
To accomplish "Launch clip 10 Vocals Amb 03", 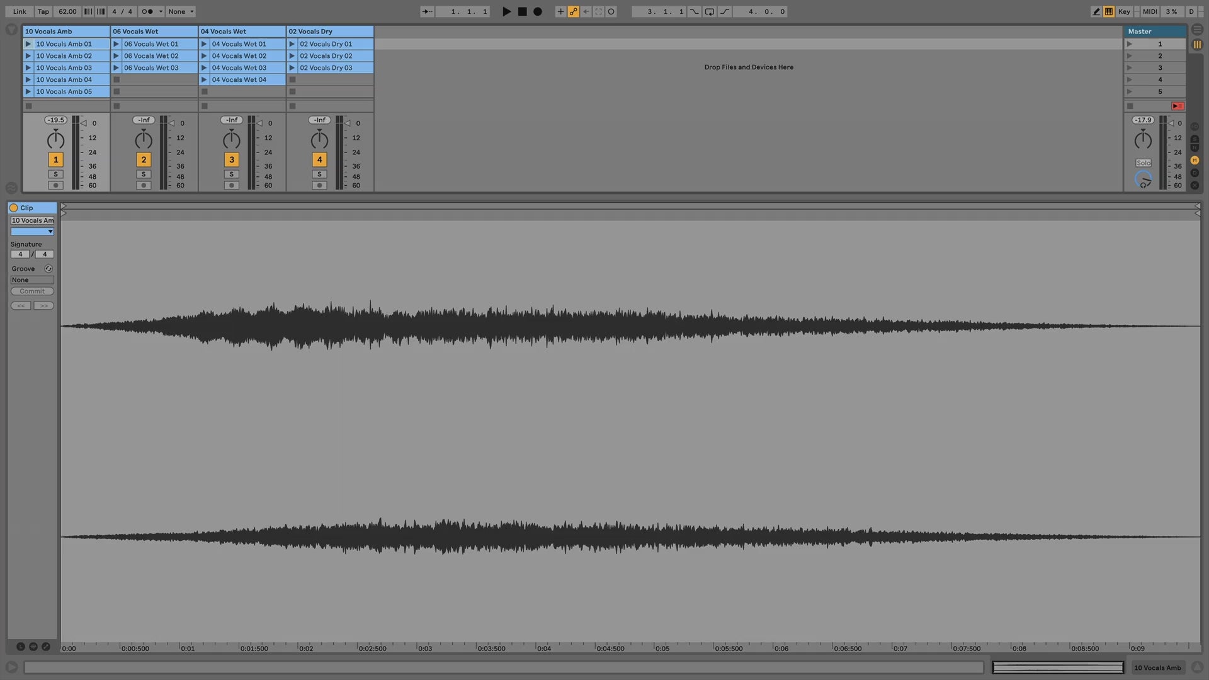I will pos(28,68).
